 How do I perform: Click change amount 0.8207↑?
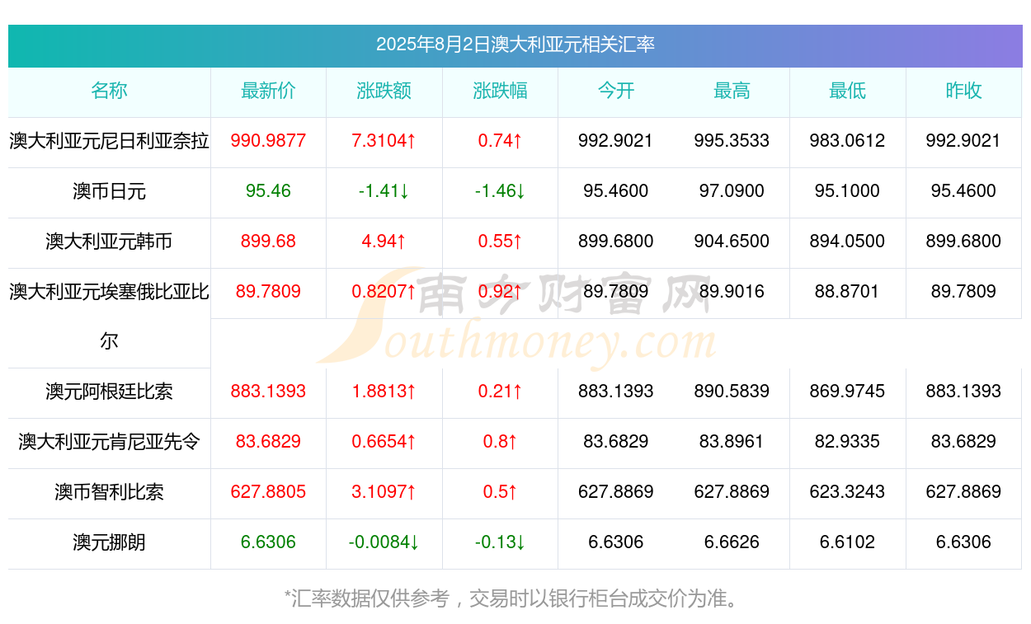[384, 292]
